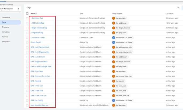Open GA4 - View Item List tag
Viewport: 183px width, 110px height.
tap(38, 95)
